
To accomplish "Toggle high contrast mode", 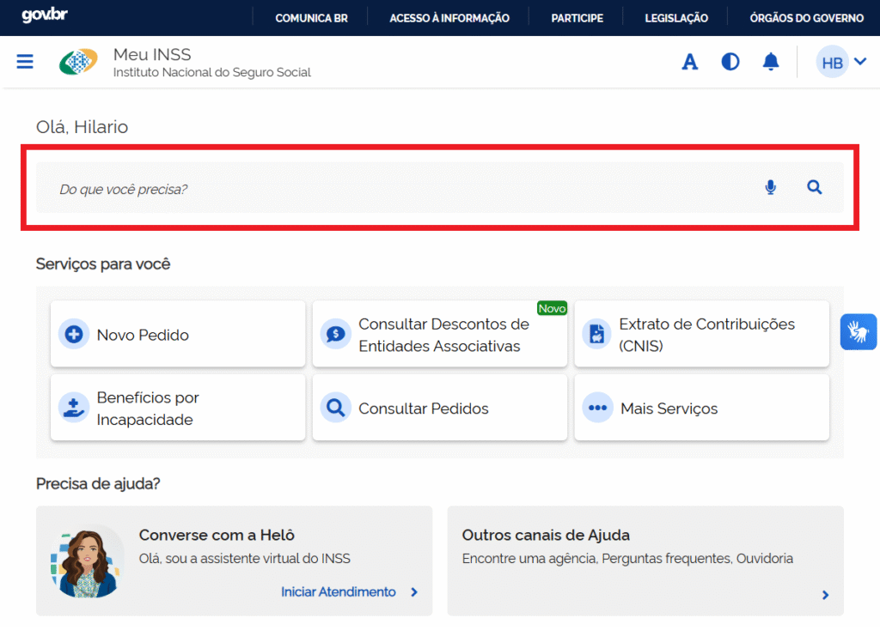I will [730, 62].
